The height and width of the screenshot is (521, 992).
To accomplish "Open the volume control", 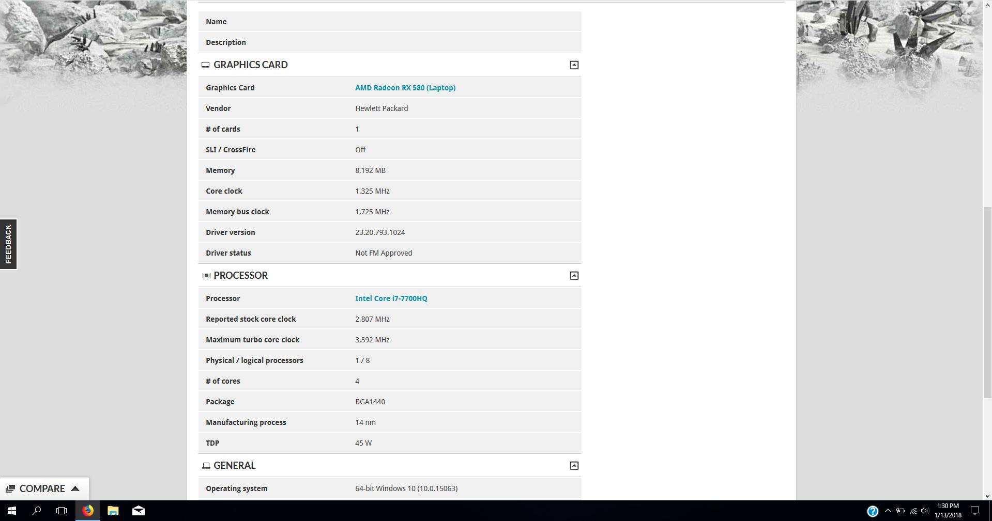I will [x=925, y=511].
